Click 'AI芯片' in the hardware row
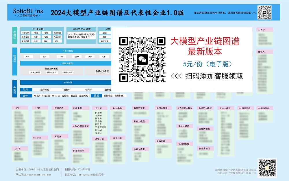Viewport: 289px width, 181px height. [37, 96]
